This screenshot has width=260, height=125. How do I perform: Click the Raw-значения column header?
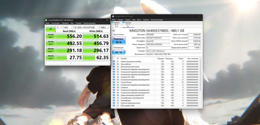tap(193, 58)
